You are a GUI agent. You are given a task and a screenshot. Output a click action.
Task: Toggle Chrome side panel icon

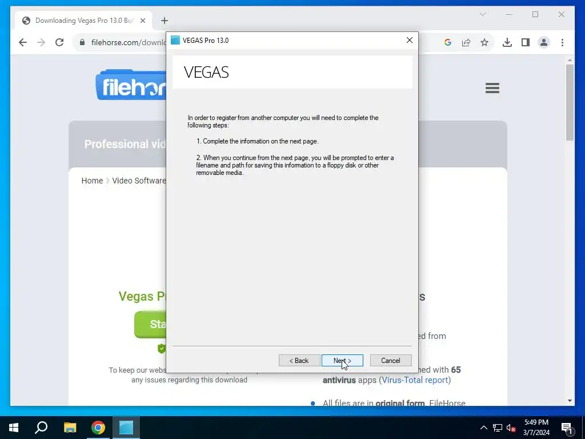click(526, 42)
